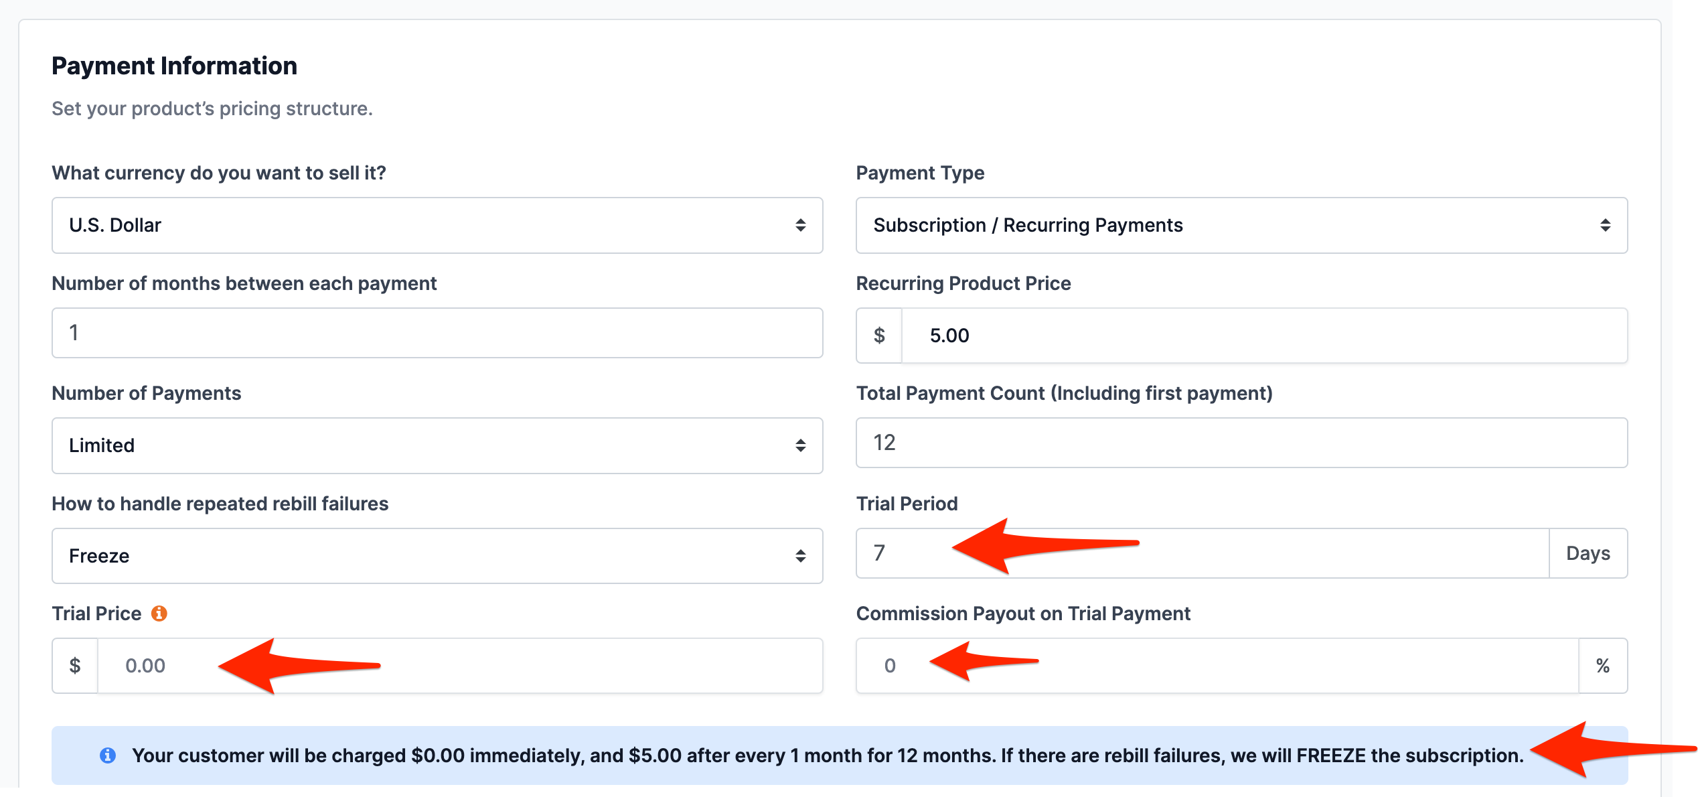
Task: Click the Days unit label
Action: pos(1588,553)
